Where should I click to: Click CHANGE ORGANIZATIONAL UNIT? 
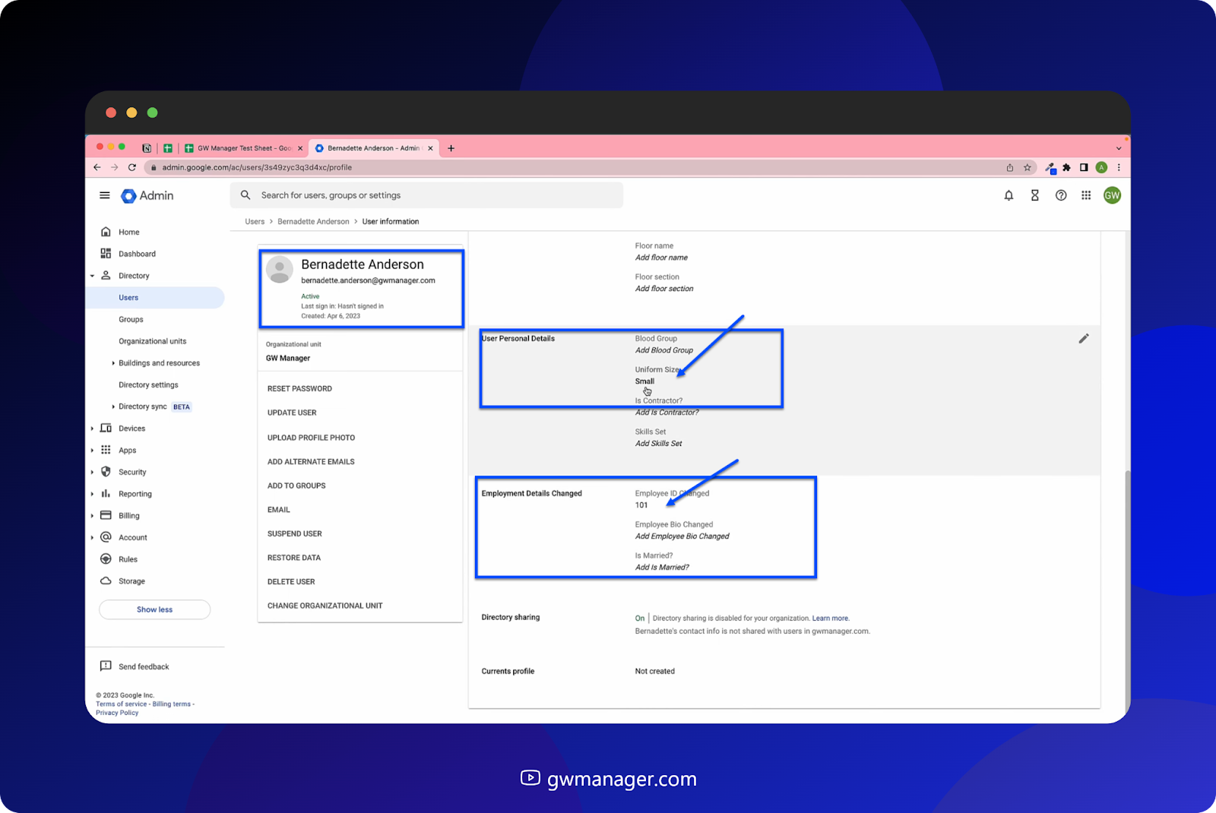coord(325,606)
